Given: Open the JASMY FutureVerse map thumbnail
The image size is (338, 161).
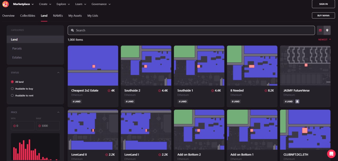Looking at the screenshot, I should [x=305, y=66].
